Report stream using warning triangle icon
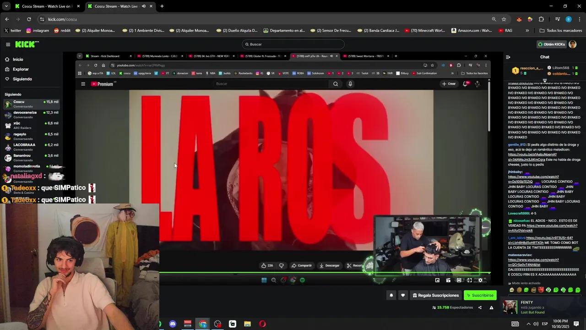This screenshot has width=586, height=330. coord(491,308)
